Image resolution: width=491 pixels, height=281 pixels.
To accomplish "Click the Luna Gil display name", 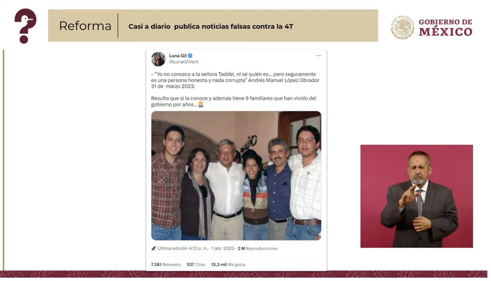I will (x=178, y=56).
